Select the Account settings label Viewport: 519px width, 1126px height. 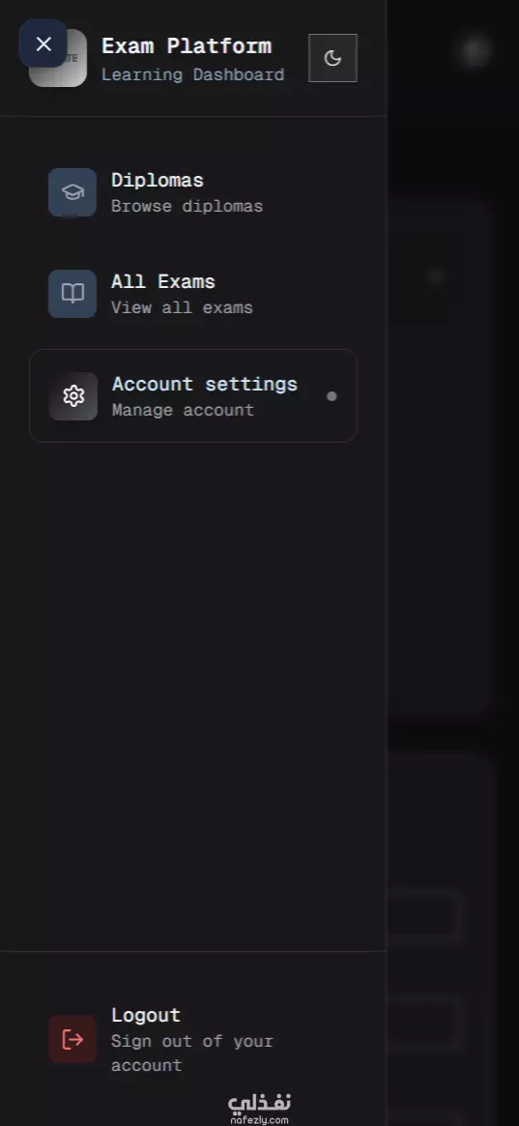click(x=205, y=384)
